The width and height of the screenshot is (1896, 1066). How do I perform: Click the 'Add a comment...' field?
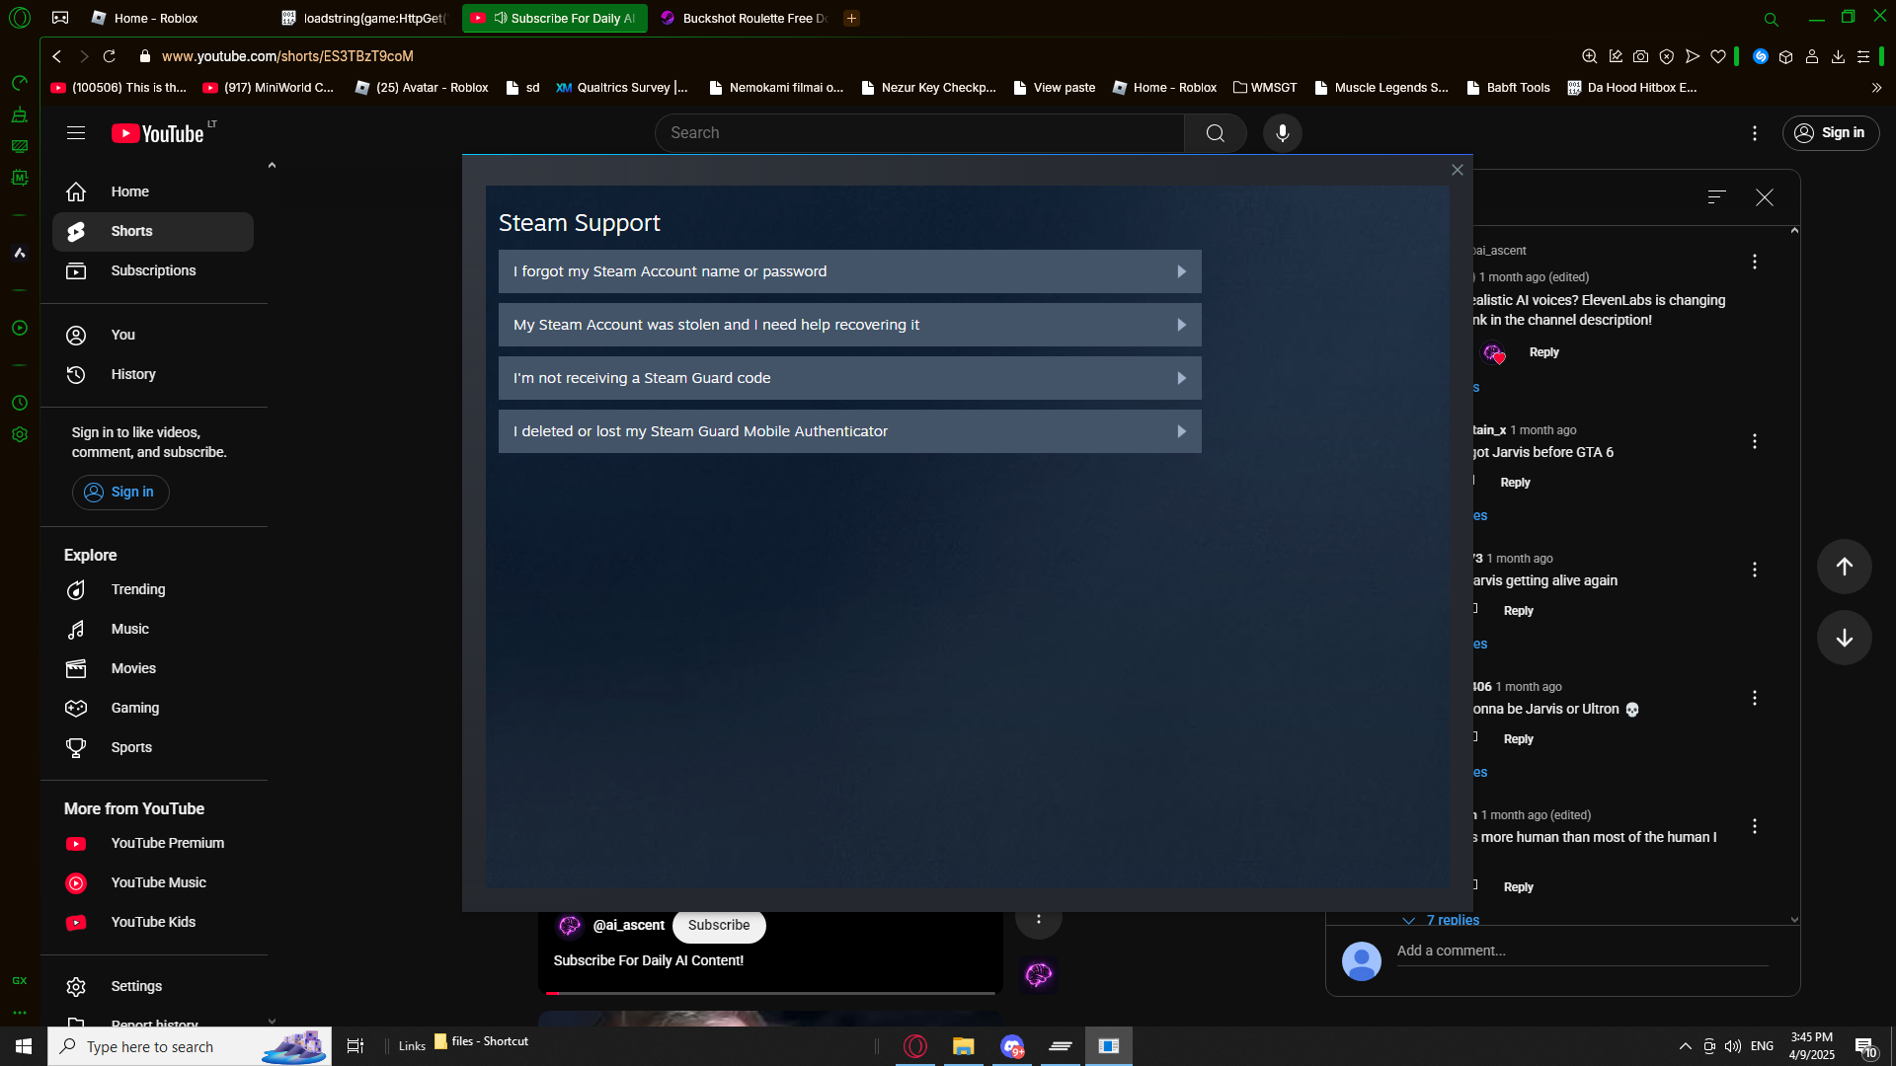click(x=1582, y=952)
